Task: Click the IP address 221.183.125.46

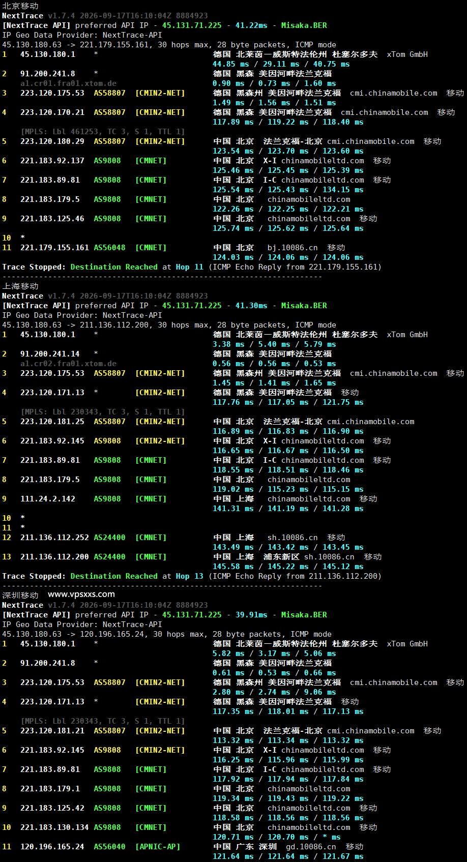Action: click(x=52, y=219)
